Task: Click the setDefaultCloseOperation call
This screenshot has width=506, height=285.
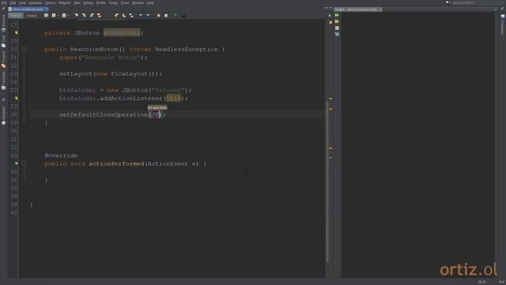Action: tap(104, 114)
